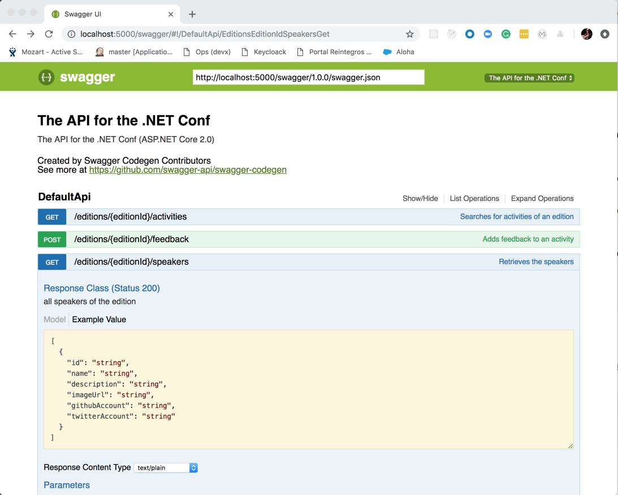The width and height of the screenshot is (618, 495).
Task: Click the browser update arrow icon
Action: click(604, 34)
